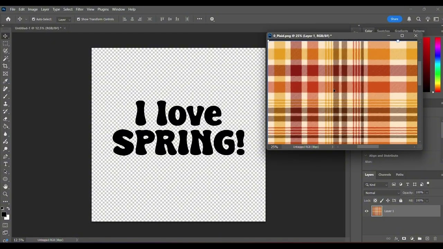Viewport: 443px width, 249px height.
Task: Open the Plugins menu
Action: click(x=103, y=9)
